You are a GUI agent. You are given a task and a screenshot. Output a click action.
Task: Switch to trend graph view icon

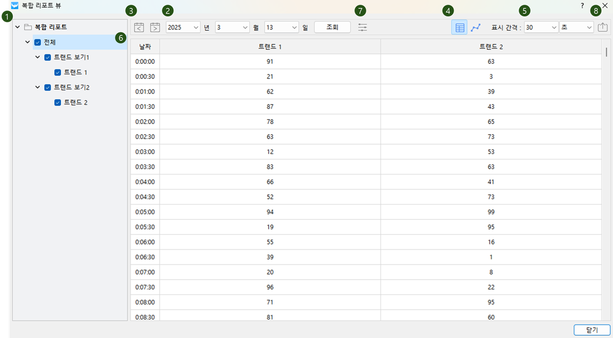point(475,28)
